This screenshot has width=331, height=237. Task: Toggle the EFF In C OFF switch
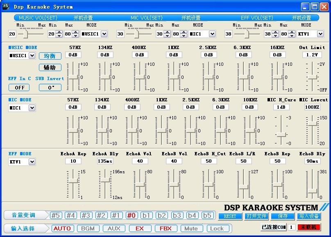point(19,87)
